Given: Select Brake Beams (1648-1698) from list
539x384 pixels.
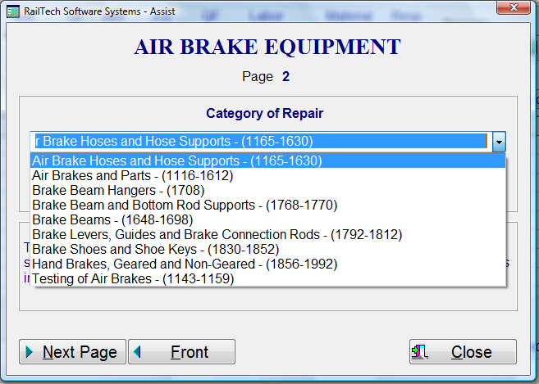Looking at the screenshot, I should tap(112, 219).
